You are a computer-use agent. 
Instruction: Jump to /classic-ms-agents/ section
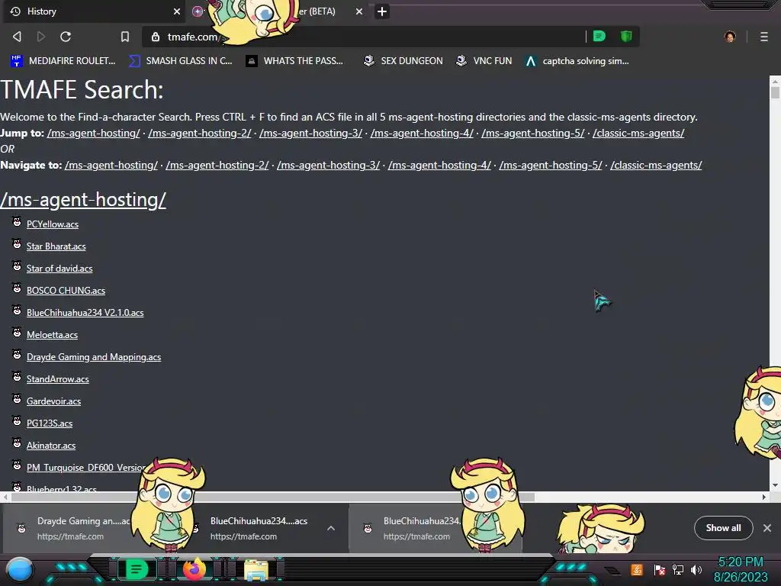(x=638, y=133)
